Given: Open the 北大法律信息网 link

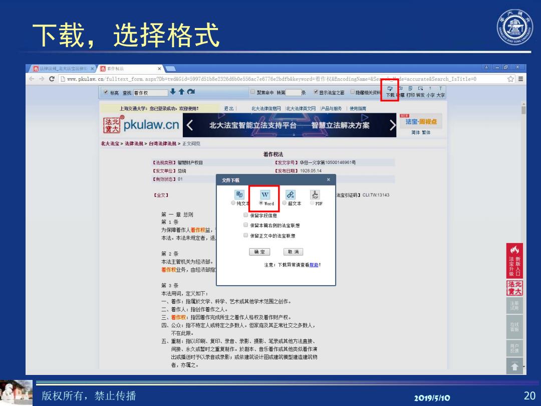Looking at the screenshot, I should (266, 108).
